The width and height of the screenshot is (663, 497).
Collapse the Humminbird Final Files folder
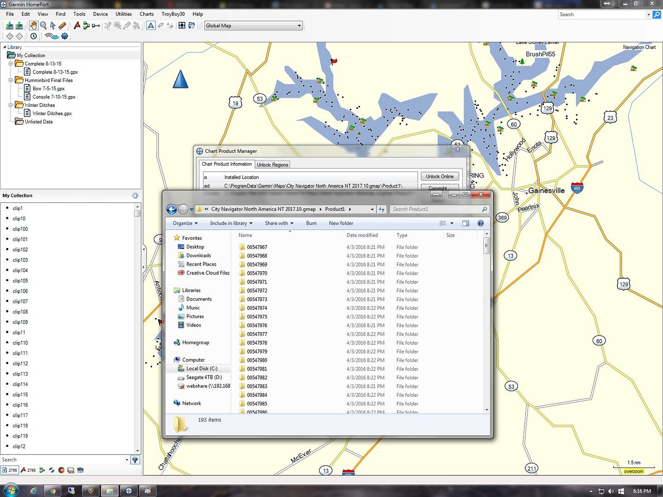click(x=11, y=81)
